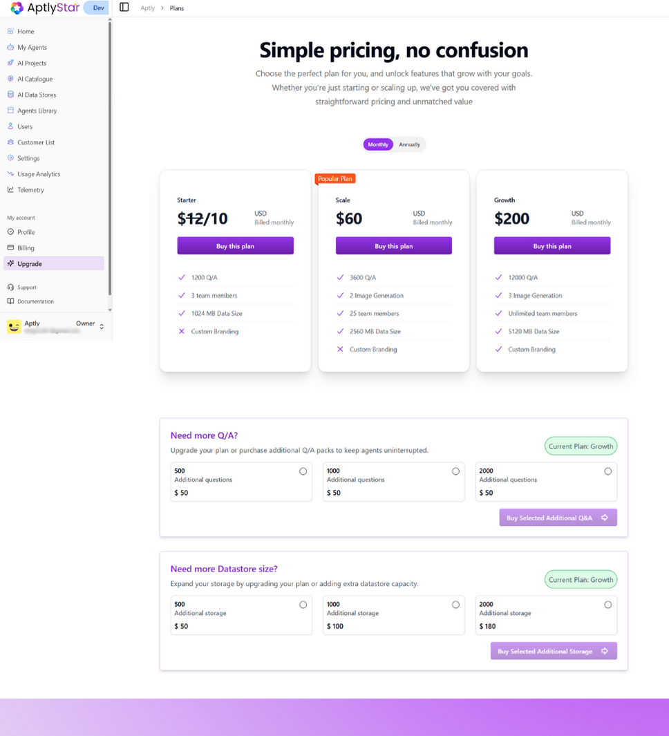Toggle the sidebar collapse panel icon
This screenshot has height=736, width=669.
[x=124, y=8]
